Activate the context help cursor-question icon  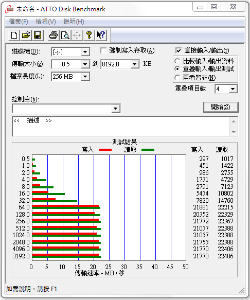click(101, 35)
